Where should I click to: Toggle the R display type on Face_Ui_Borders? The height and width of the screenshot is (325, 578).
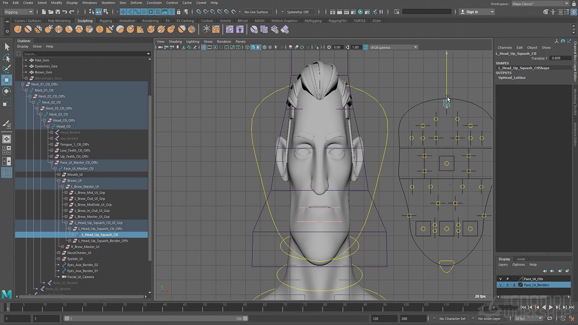514,285
